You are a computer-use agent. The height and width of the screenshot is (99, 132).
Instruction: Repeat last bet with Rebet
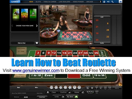coord(79,92)
